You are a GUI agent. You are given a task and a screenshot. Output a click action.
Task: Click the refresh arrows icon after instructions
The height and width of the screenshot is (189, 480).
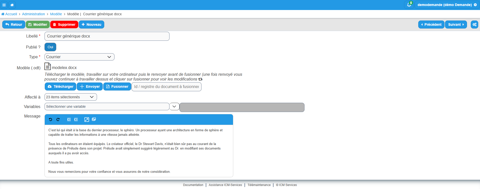point(200,79)
